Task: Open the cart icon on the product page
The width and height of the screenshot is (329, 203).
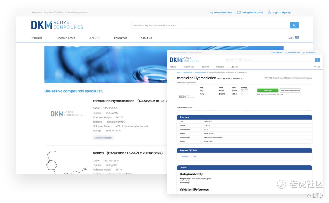Action: tap(319, 67)
